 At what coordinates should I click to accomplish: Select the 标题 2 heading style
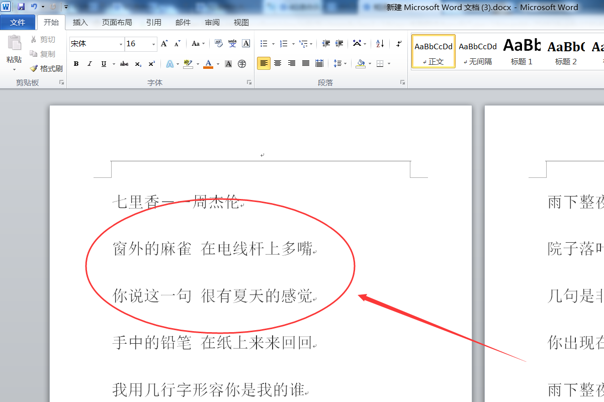click(x=566, y=51)
